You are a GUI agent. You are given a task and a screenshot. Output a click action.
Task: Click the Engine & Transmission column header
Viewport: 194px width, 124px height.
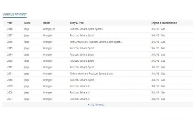(164, 23)
